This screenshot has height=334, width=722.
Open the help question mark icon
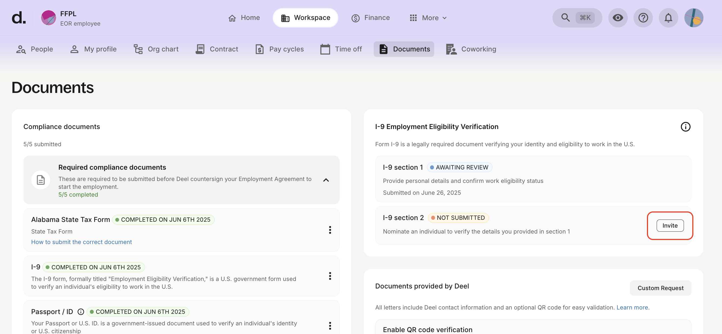643,17
